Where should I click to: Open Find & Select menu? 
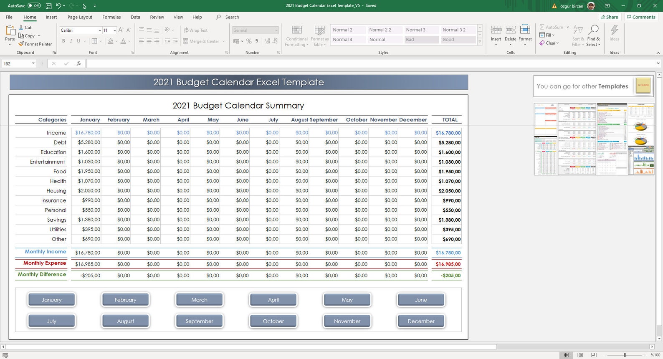593,35
